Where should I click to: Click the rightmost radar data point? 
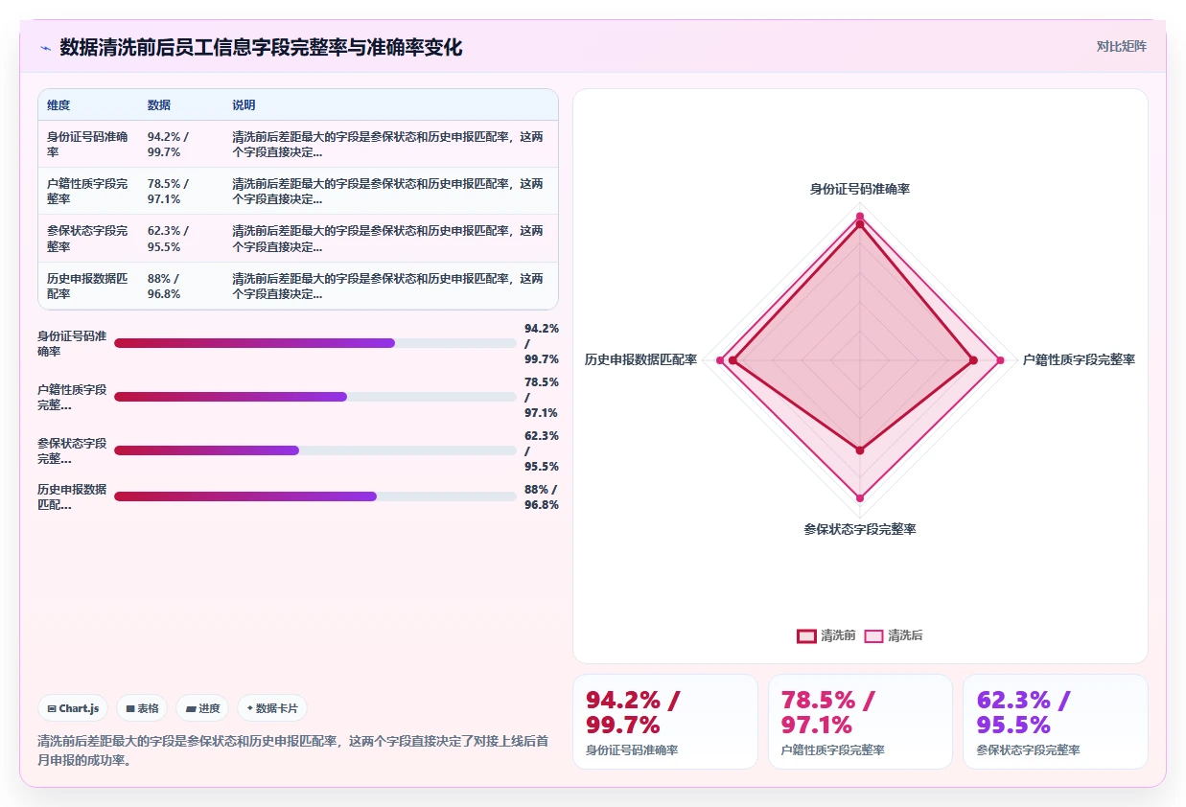click(1000, 360)
